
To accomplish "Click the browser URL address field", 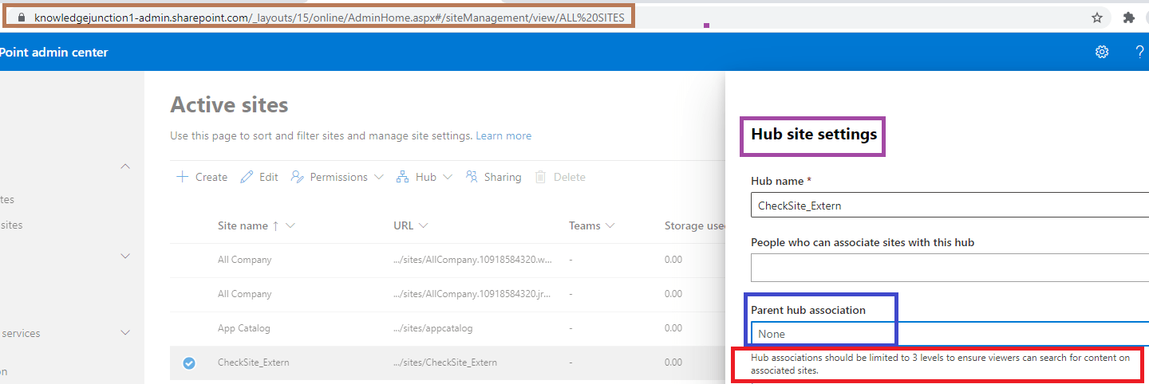I will 330,17.
